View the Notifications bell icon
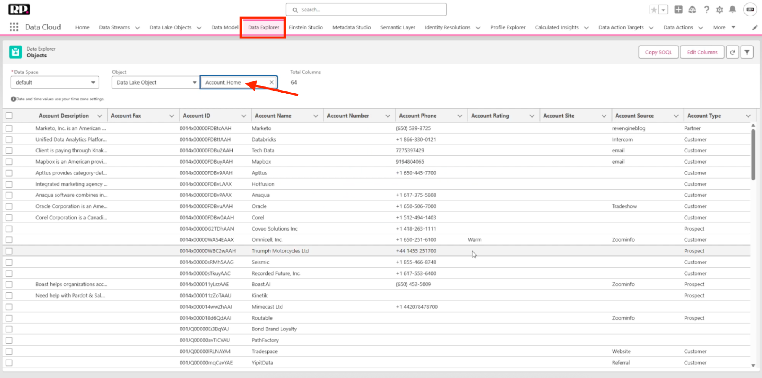762x378 pixels. (732, 10)
